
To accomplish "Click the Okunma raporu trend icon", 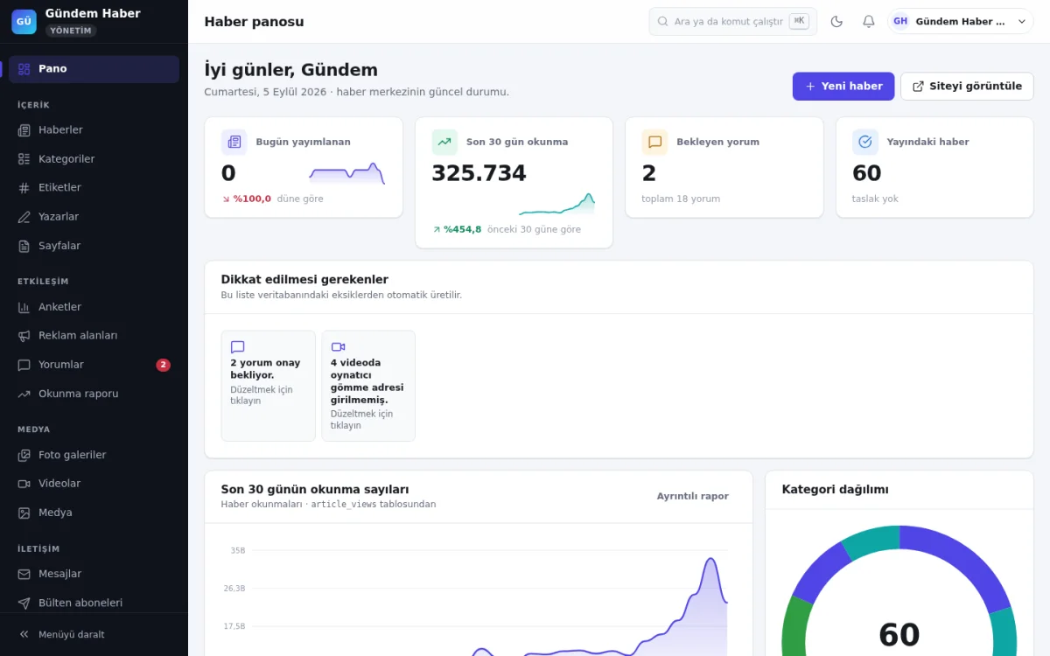I will [x=24, y=394].
